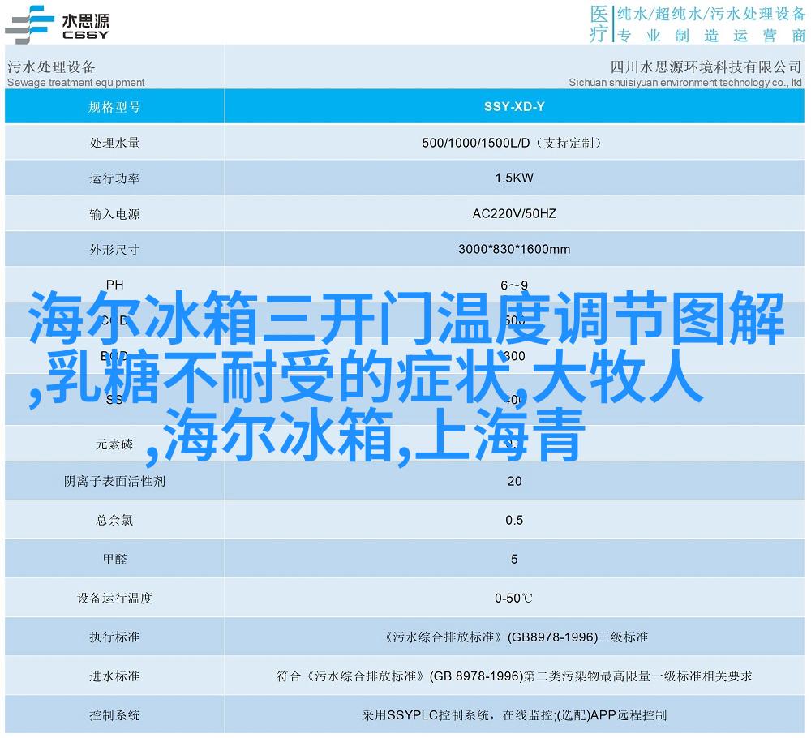Select the 符合《污水综合排放标准》 inlet standard value
811x738 pixels.
pos(514,676)
